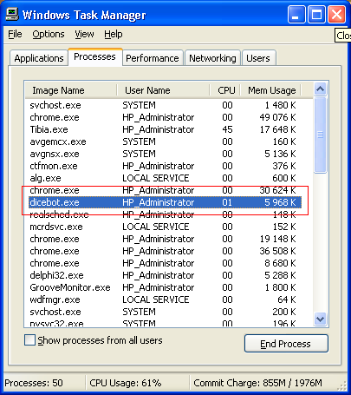Enable Show processes from all users
The height and width of the screenshot is (395, 351).
pos(30,340)
